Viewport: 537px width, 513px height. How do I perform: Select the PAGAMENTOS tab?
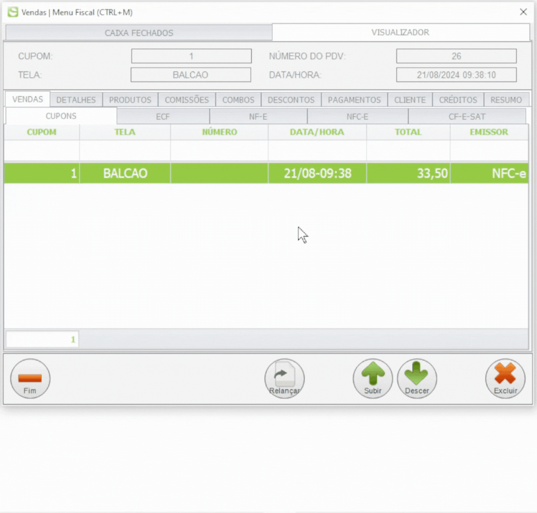click(x=354, y=100)
